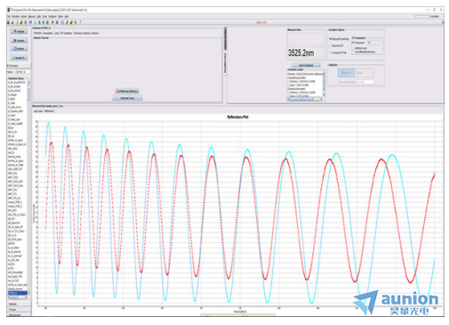The height and width of the screenshot is (325, 449).
Task: Expand the Measurement section at bottom left
Action: (19, 314)
